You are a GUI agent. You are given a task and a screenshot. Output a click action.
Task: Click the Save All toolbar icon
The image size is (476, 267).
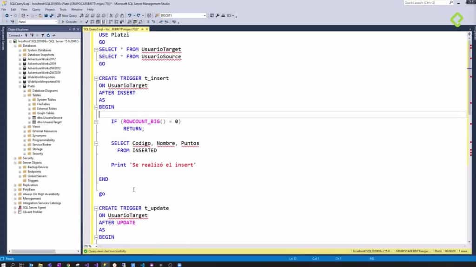(51, 15)
